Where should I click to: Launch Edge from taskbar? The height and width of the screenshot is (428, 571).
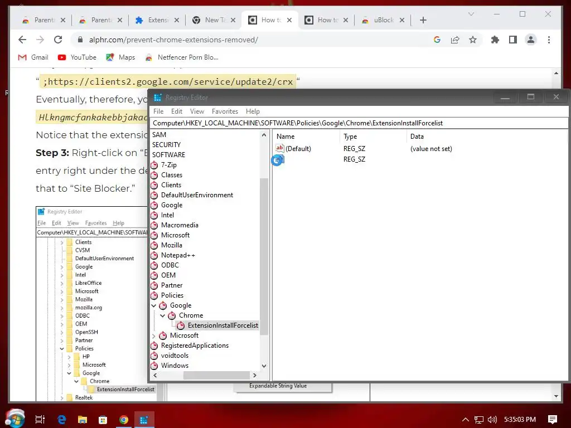click(x=62, y=420)
